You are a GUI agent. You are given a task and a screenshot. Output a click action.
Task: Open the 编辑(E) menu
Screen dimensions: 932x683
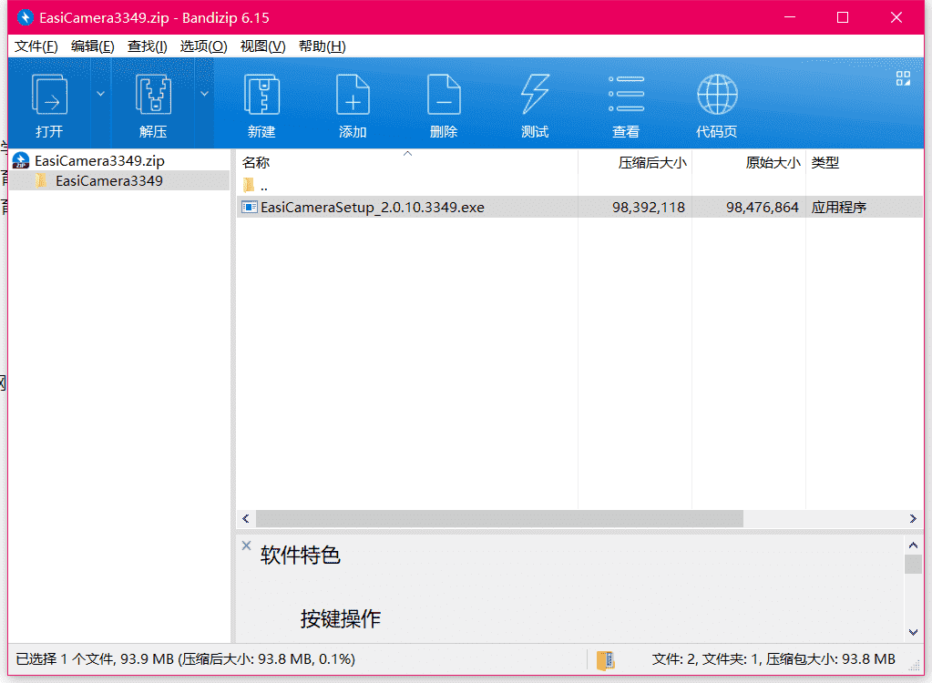pyautogui.click(x=93, y=46)
